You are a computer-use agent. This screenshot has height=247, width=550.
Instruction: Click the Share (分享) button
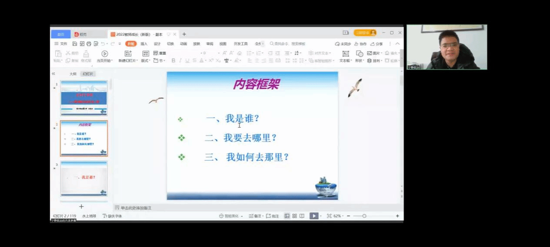point(377,44)
